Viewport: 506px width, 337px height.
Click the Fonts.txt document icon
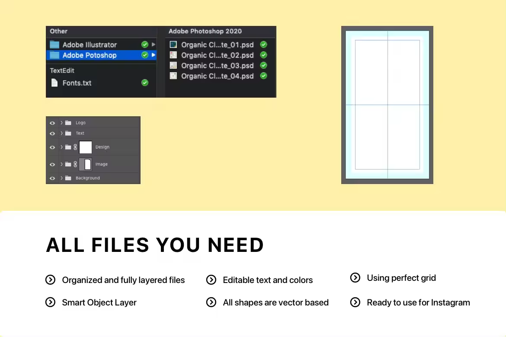54,83
